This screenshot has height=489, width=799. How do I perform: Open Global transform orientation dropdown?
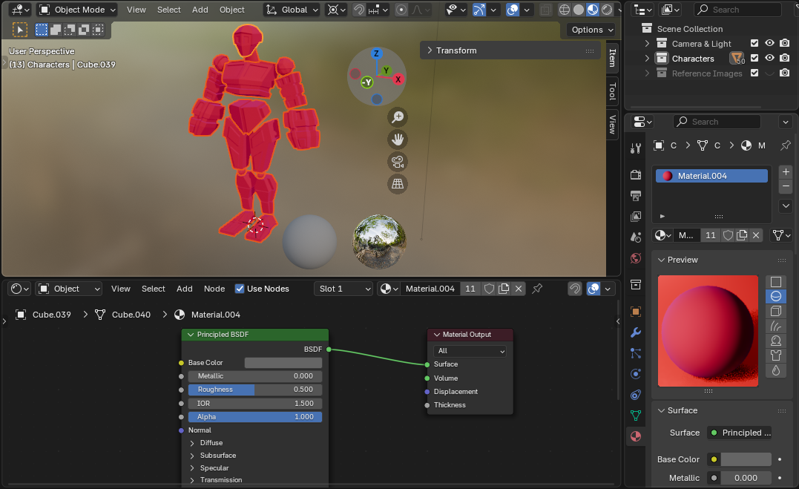coord(292,10)
